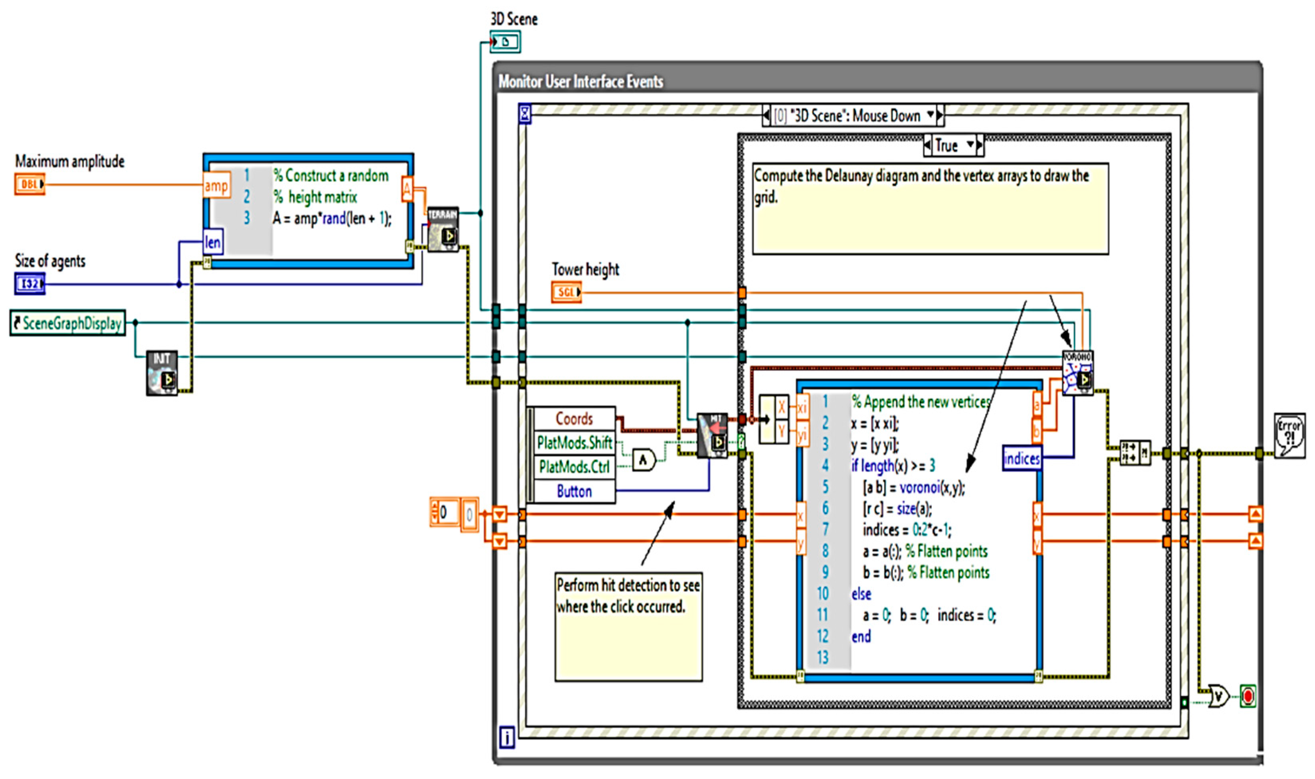Click the loop stop condition terminal

tap(1248, 697)
